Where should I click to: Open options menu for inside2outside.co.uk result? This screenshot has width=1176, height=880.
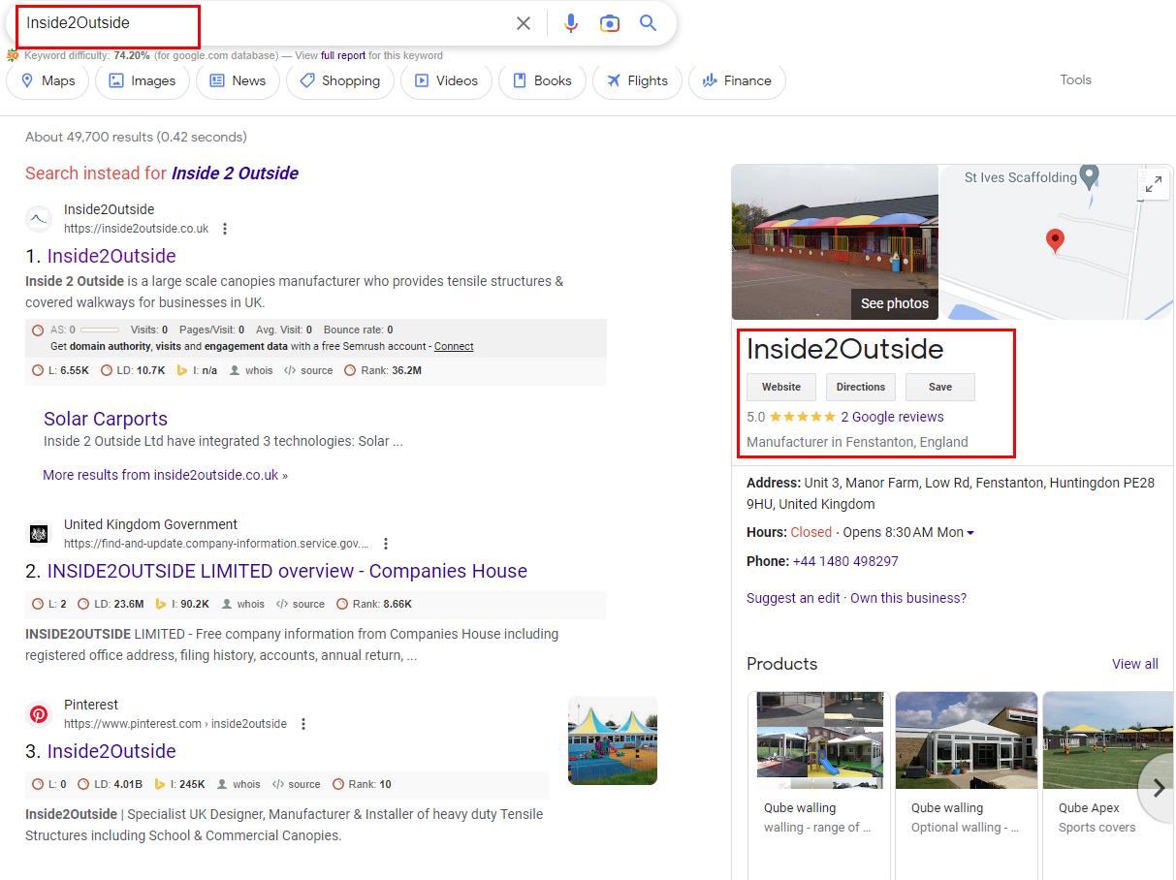pyautogui.click(x=225, y=229)
